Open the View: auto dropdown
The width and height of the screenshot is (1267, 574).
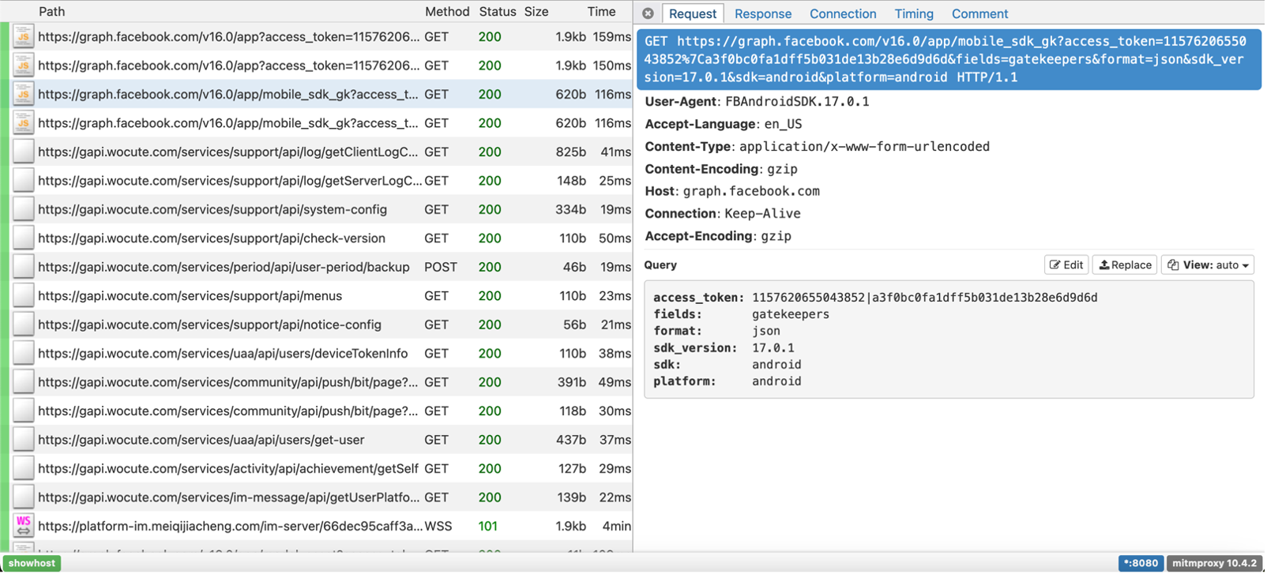point(1207,265)
